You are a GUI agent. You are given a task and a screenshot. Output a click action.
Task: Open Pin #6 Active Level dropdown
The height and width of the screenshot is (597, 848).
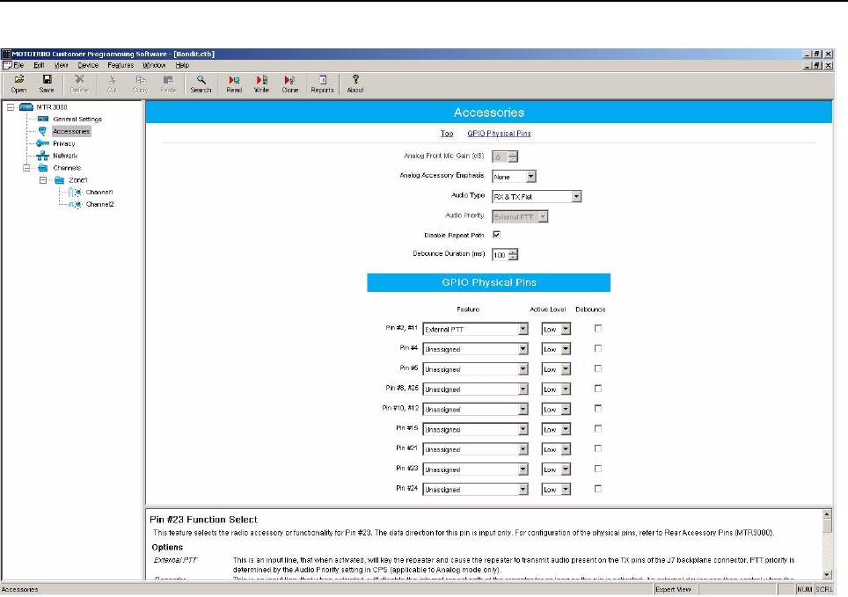[x=566, y=368]
